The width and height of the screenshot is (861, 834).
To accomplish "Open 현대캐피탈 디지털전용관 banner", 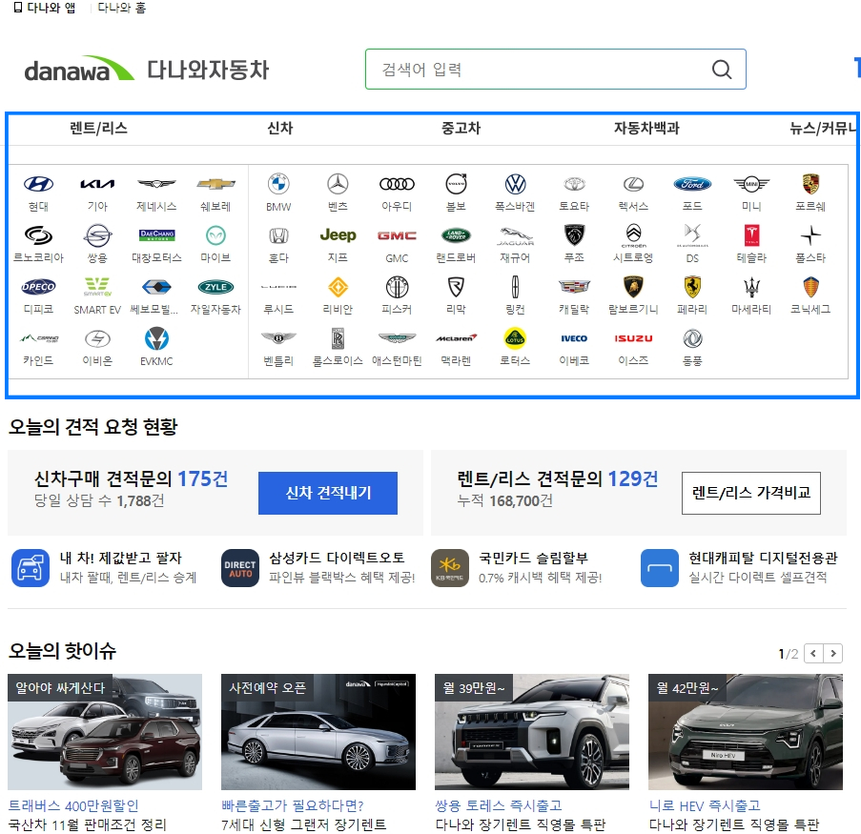I will [x=740, y=568].
